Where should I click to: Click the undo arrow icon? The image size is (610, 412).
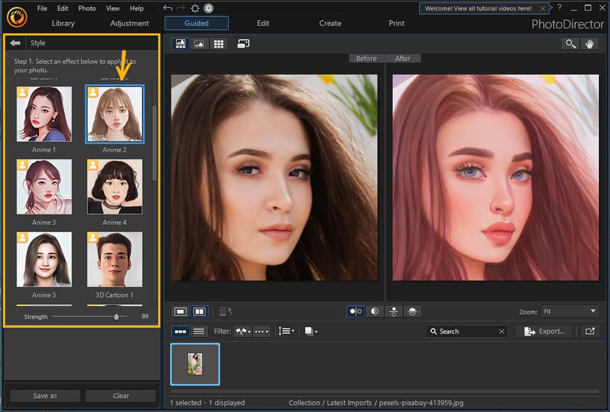click(167, 8)
